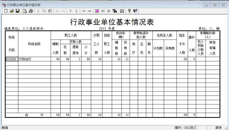Click the New document icon
The image size is (229, 130).
click(x=6, y=11)
